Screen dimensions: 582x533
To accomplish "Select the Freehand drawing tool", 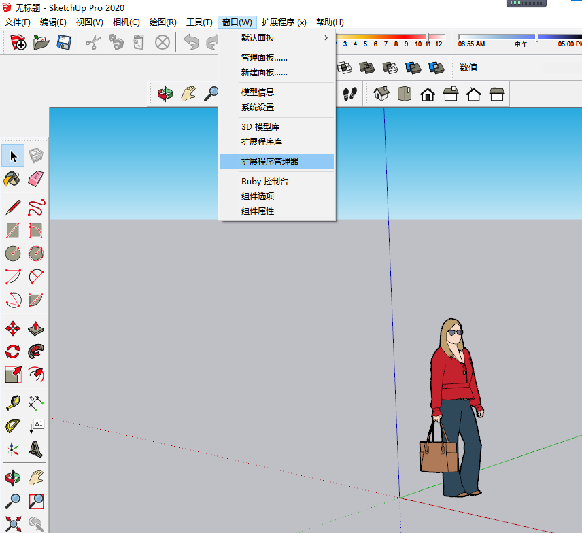I will (36, 207).
